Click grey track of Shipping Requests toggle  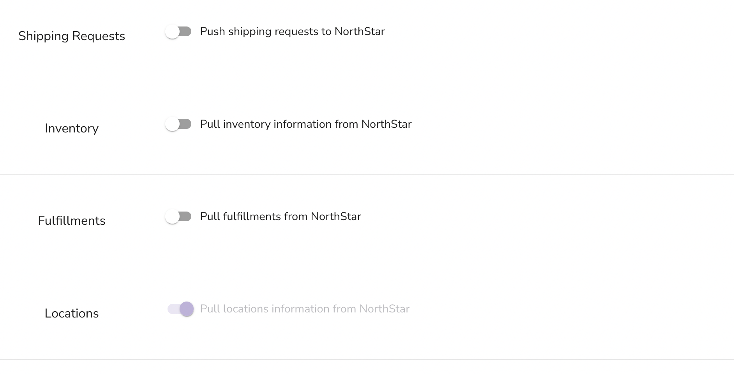point(186,32)
